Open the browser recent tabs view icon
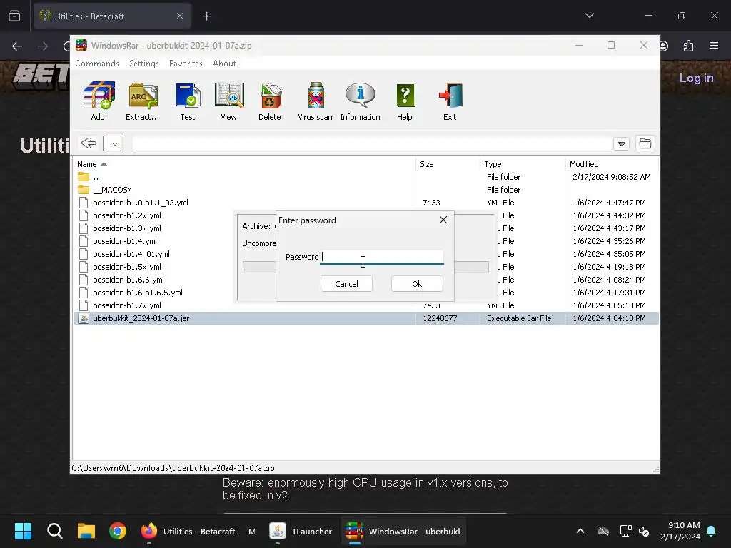Image resolution: width=731 pixels, height=548 pixels. pos(14,16)
